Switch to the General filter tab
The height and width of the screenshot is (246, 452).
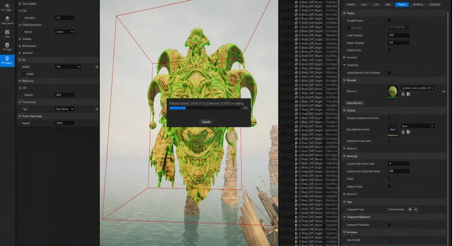350,4
